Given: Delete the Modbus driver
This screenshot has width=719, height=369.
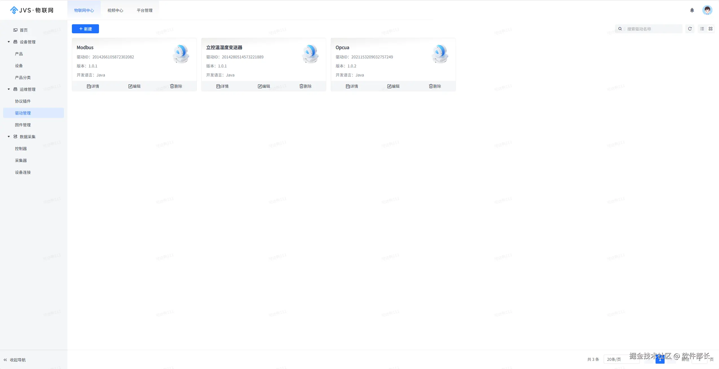Looking at the screenshot, I should pos(176,86).
